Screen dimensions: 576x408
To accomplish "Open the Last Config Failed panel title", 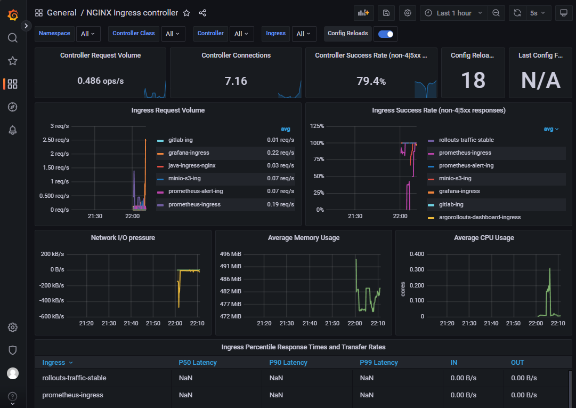I will (x=540, y=55).
